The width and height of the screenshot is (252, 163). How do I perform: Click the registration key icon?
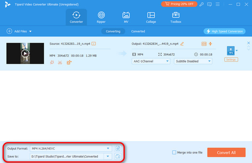[x=201, y=4]
